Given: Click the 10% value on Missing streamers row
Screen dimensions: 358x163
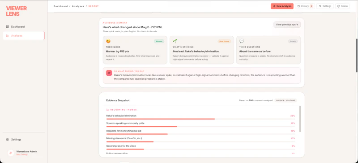Looking at the screenshot, I should [x=293, y=138].
